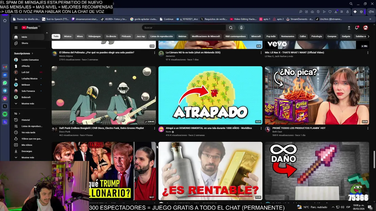Collapse the sidebar with the up arrow
Viewport: 376px width, 211px height.
(47, 33)
